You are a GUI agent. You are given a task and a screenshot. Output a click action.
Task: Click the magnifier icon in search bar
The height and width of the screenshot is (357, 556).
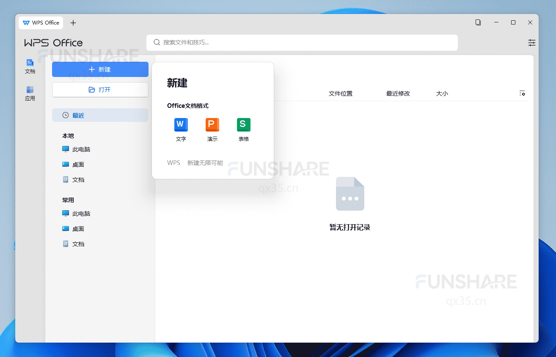tap(157, 42)
